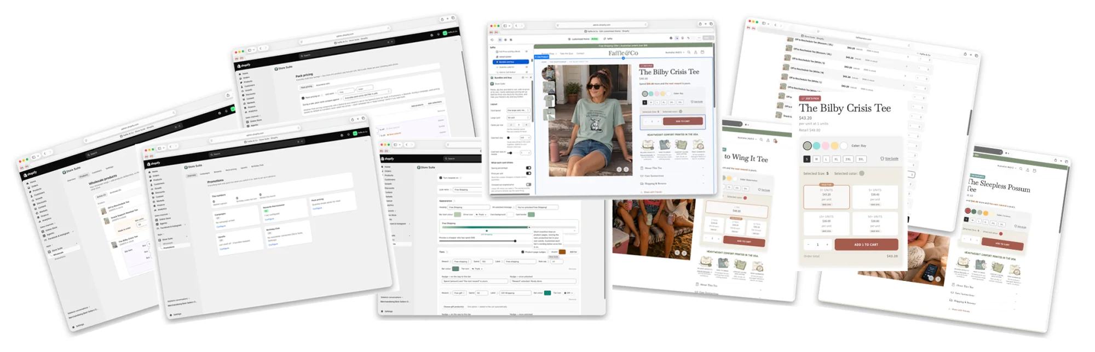Toggle the Price per unit switch

pyautogui.click(x=528, y=173)
